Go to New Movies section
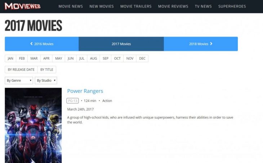This screenshot has width=263, height=163. (101, 6)
